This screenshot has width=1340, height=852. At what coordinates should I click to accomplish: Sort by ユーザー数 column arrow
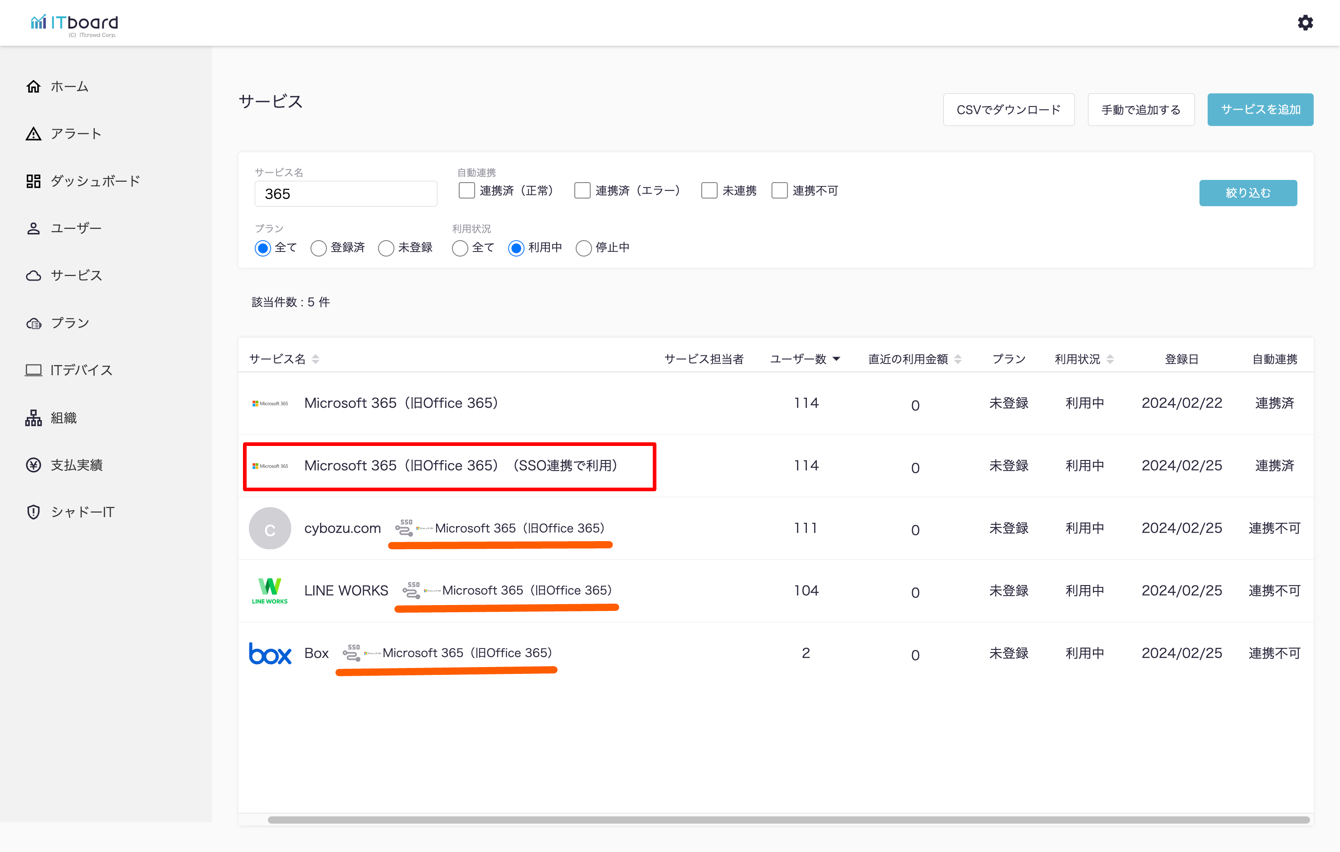836,359
